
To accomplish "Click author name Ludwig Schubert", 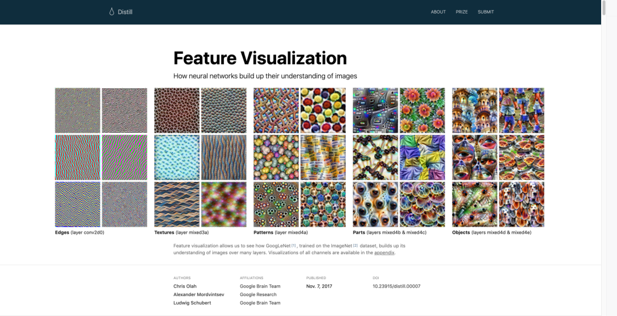I will [193, 303].
